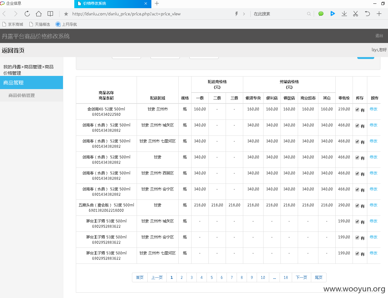Toggle stock checkbox for 茅台王子酒 安宁区 row
The image size is (388, 298).
point(357,237)
